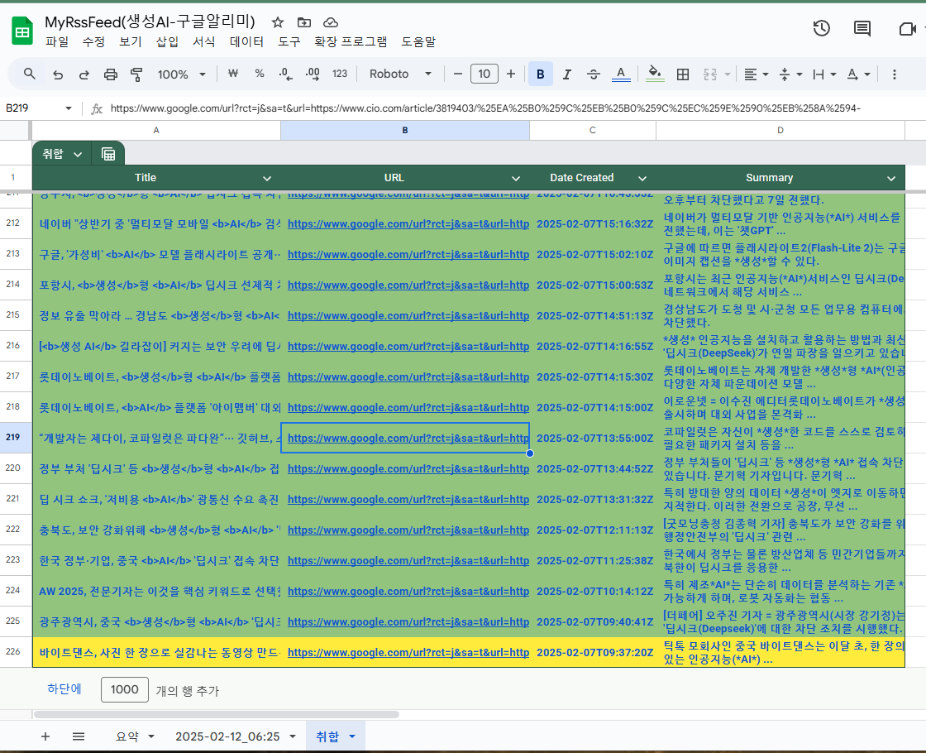Toggle italic formatting

567,74
